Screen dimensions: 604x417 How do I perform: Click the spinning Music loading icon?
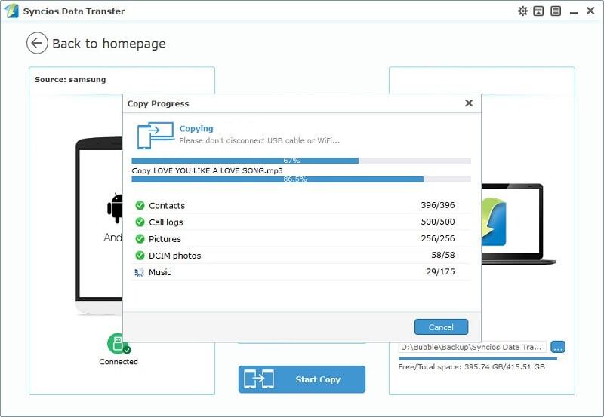click(139, 272)
